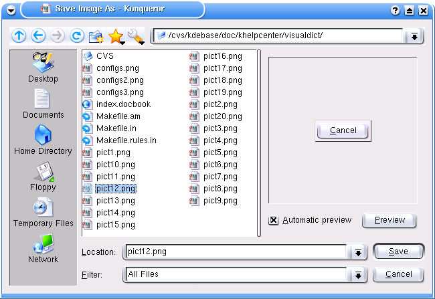Toggle the Automatic preview checkbox
This screenshot has height=299, width=435.
click(x=274, y=220)
